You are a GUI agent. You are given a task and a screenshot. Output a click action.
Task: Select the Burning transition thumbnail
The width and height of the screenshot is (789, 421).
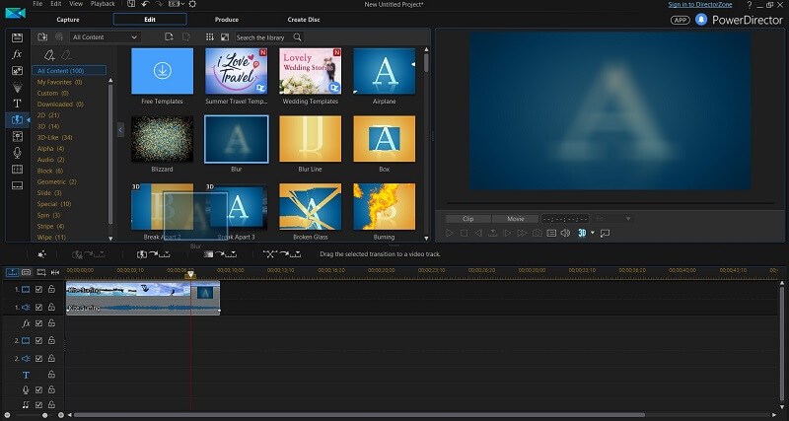coord(385,206)
